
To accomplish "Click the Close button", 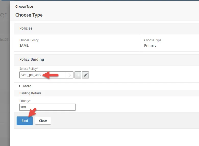I will tap(43, 121).
